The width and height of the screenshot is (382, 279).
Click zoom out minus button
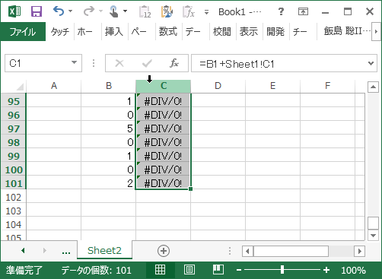coord(239,270)
